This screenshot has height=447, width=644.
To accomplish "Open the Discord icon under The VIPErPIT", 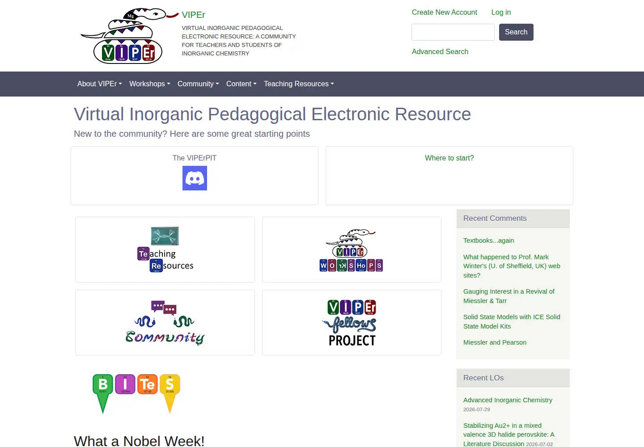I will [195, 178].
